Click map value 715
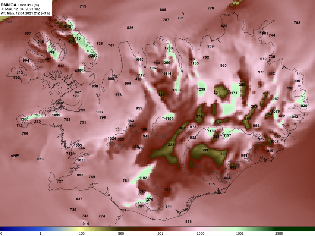 pyautogui.click(x=83, y=6)
